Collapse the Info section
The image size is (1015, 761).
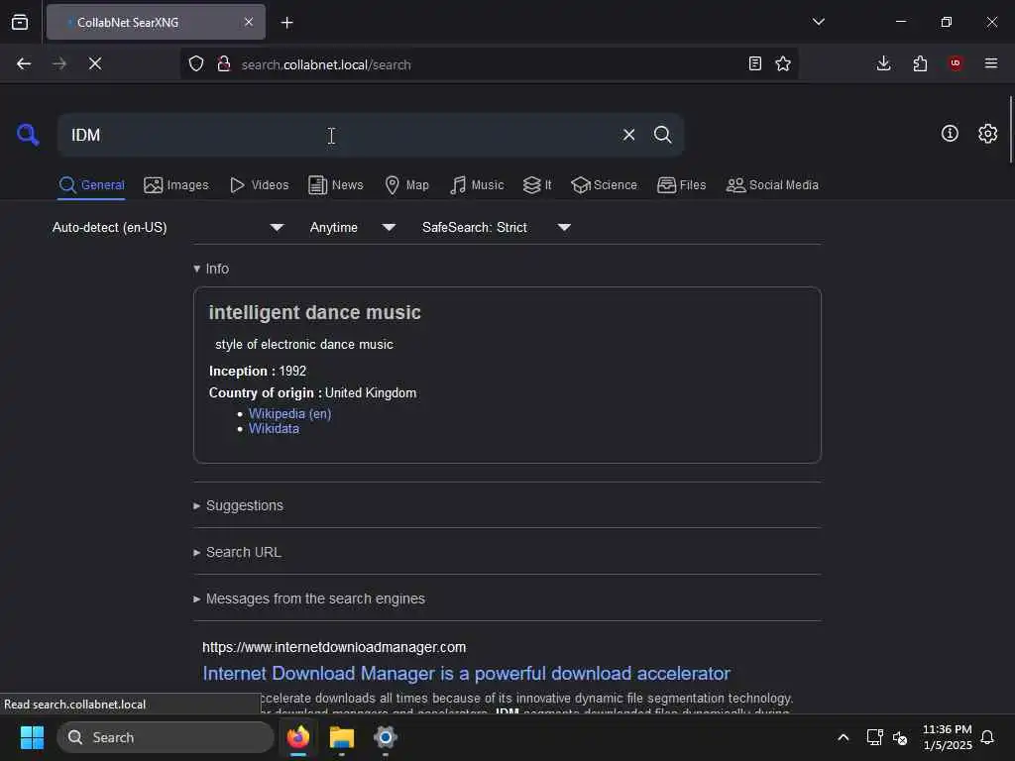click(x=211, y=269)
